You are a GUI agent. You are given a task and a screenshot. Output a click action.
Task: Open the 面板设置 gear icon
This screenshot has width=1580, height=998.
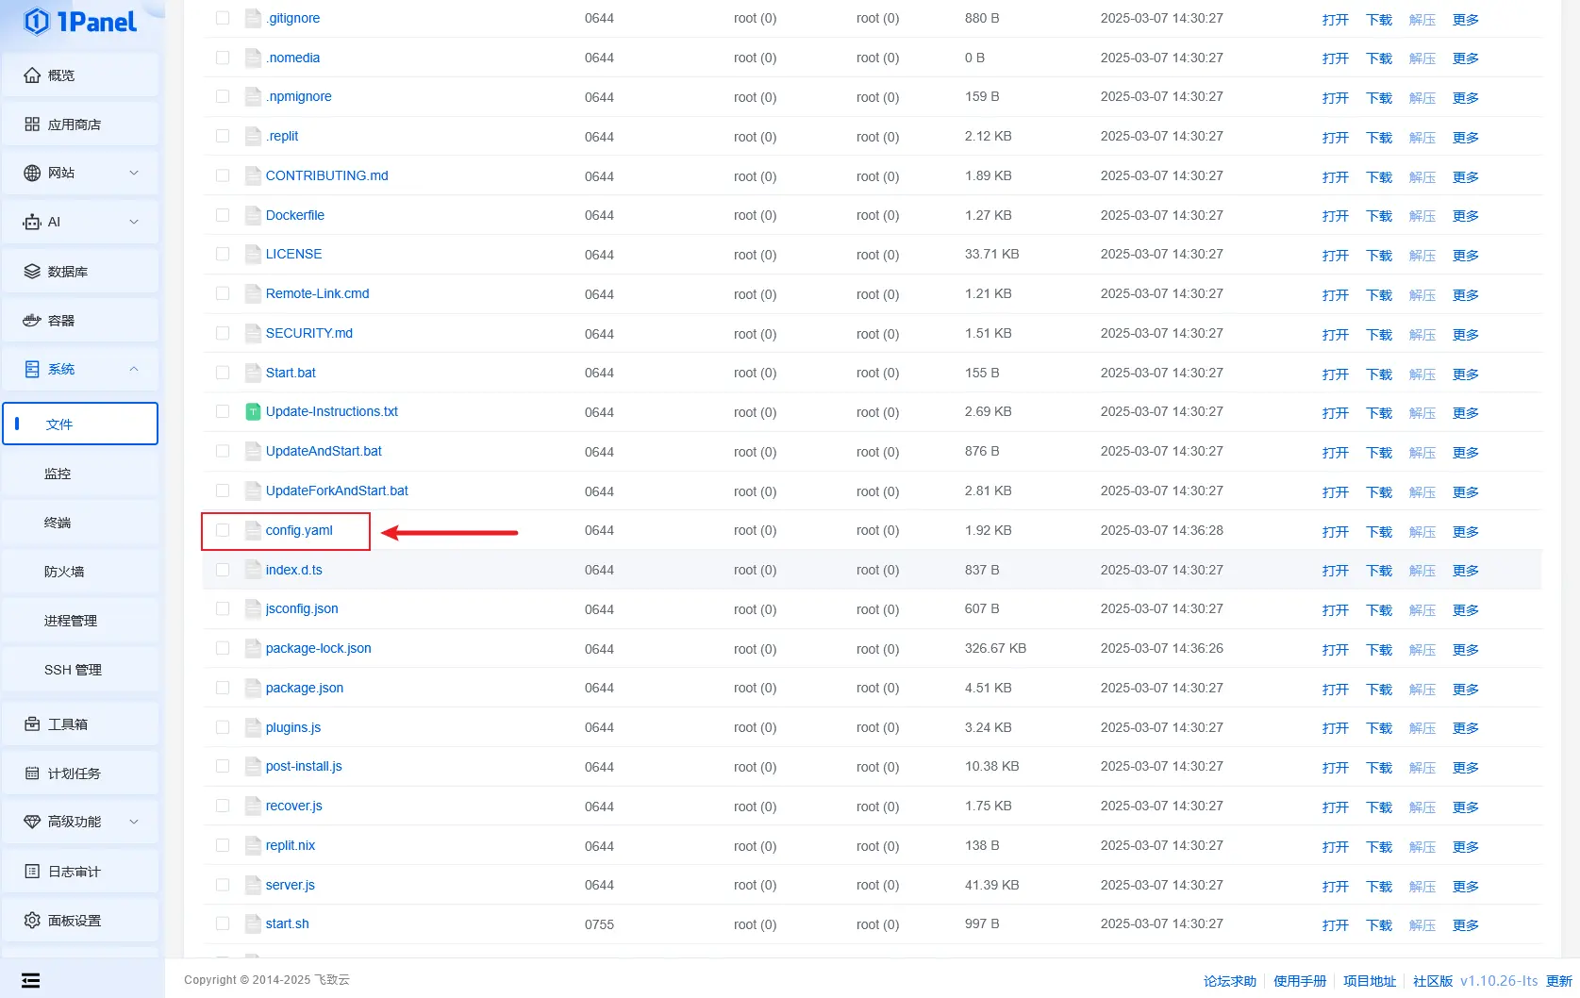click(32, 921)
